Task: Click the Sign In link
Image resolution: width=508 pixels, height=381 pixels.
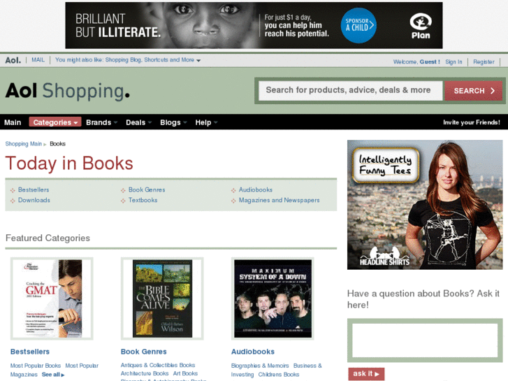Action: pos(453,62)
